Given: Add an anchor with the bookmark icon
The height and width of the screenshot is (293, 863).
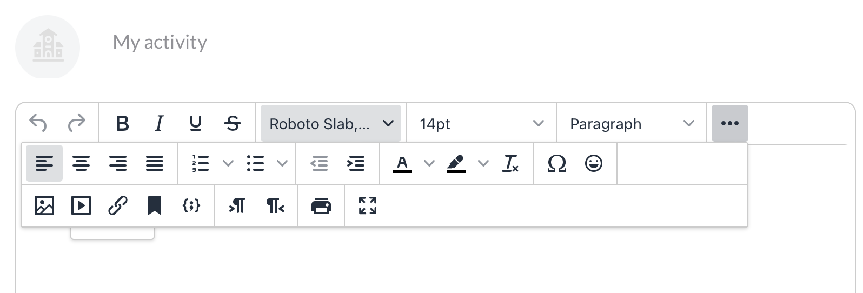Looking at the screenshot, I should coord(155,206).
